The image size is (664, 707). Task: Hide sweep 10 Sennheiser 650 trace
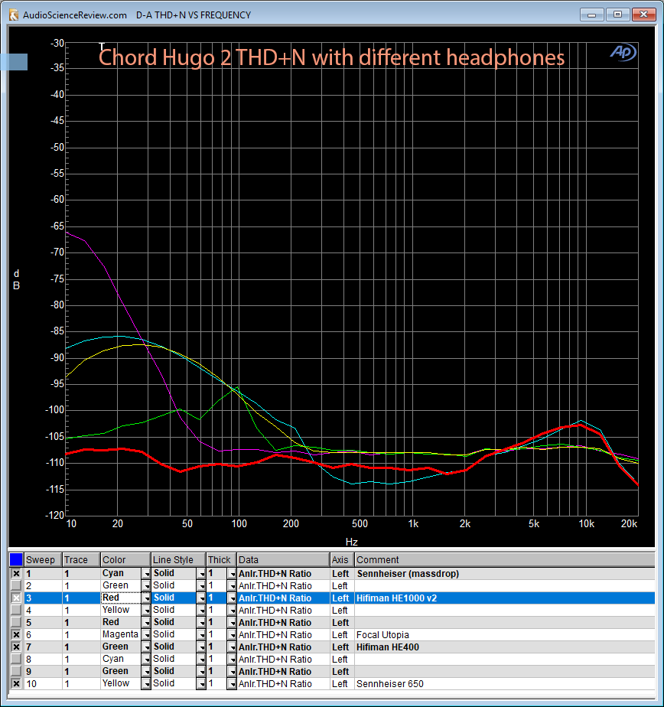[x=16, y=683]
